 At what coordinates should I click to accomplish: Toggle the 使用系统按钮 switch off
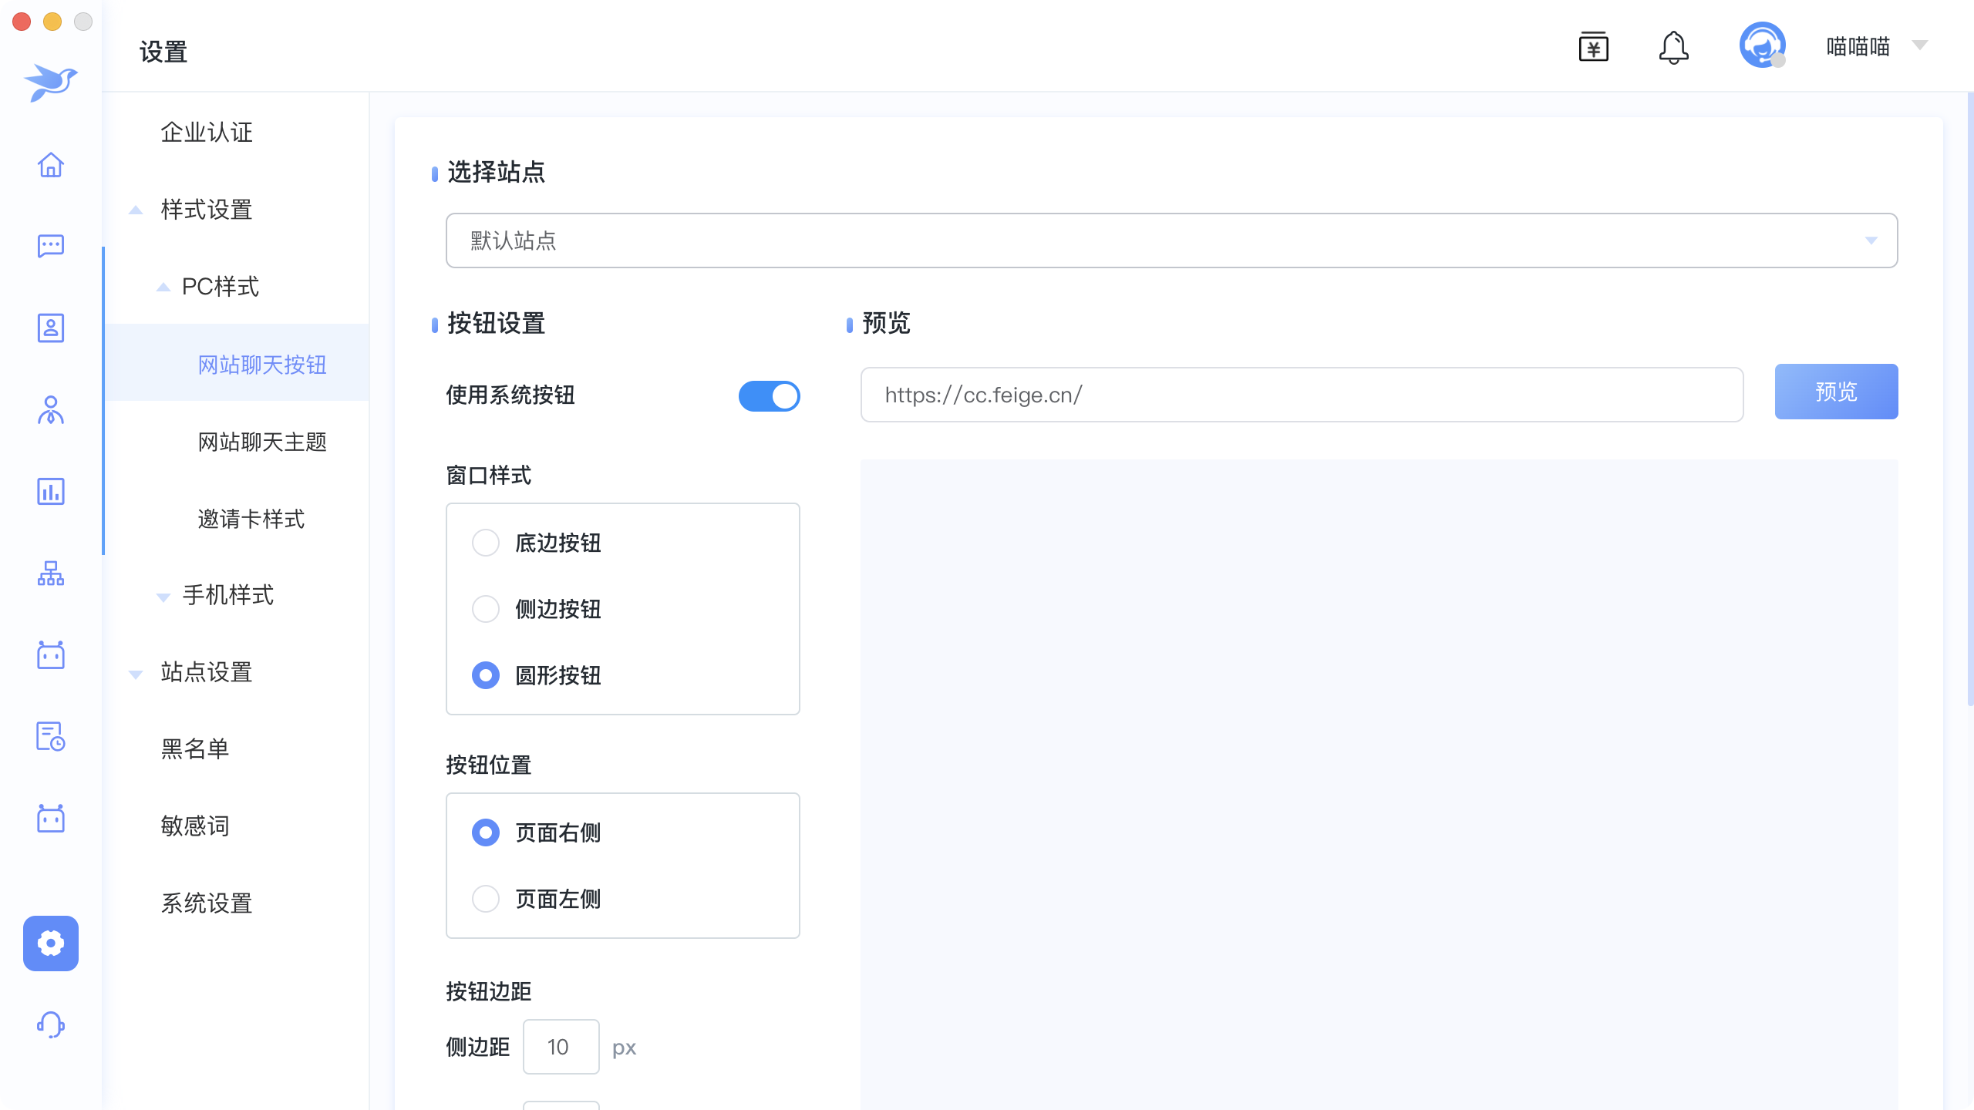point(769,396)
